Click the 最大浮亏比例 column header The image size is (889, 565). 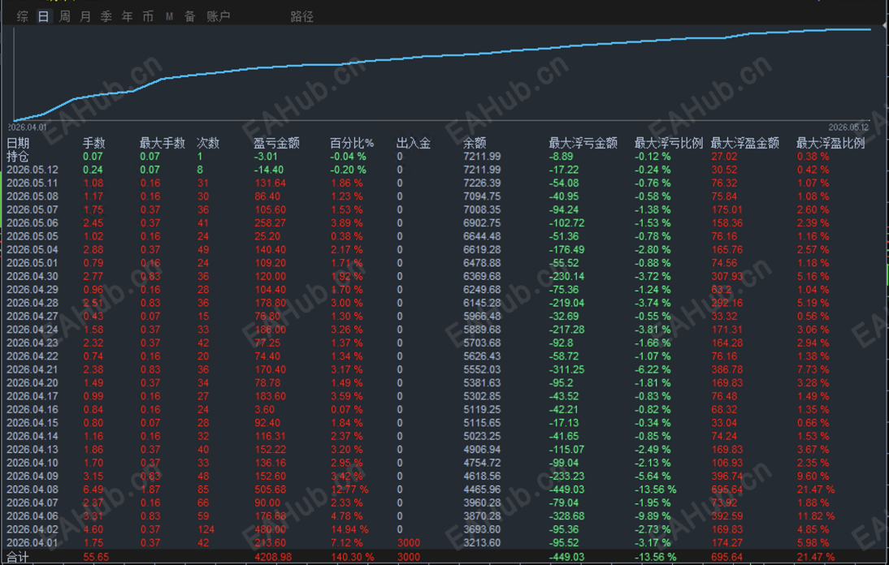click(669, 143)
